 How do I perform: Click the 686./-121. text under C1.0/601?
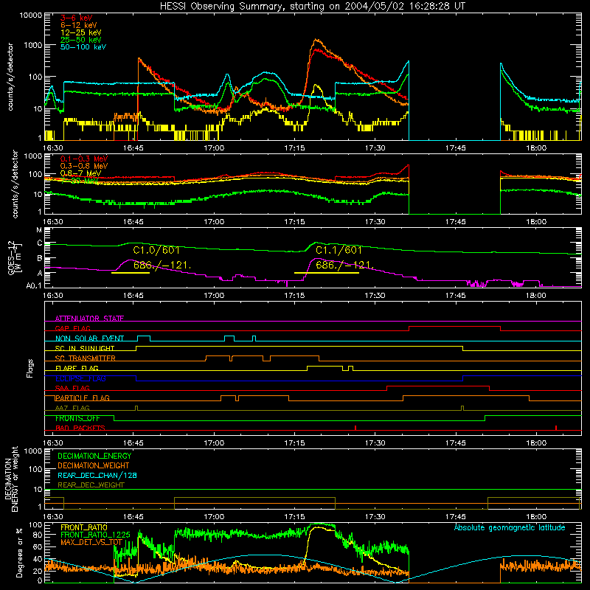(162, 265)
